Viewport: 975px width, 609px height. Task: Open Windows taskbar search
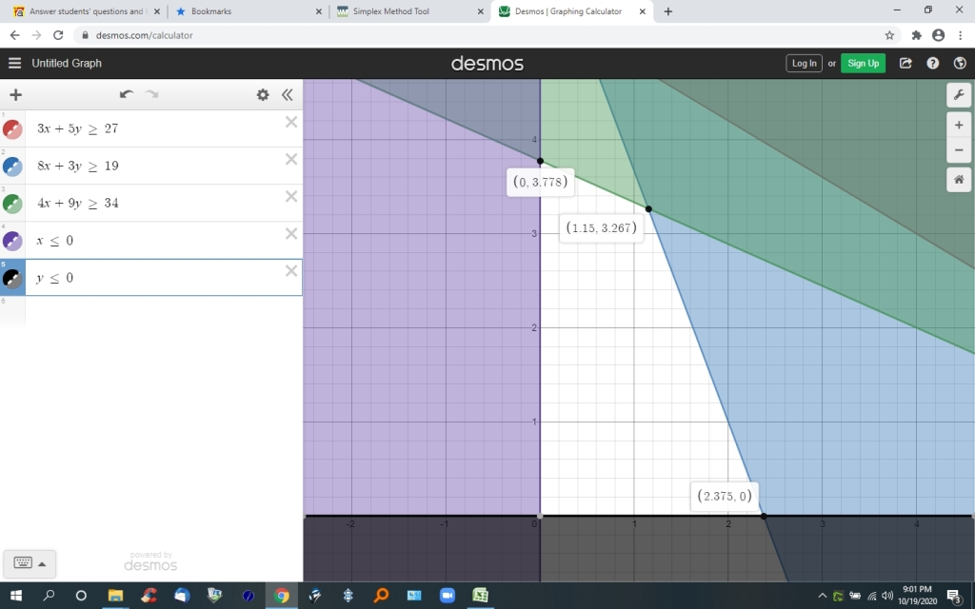point(49,596)
